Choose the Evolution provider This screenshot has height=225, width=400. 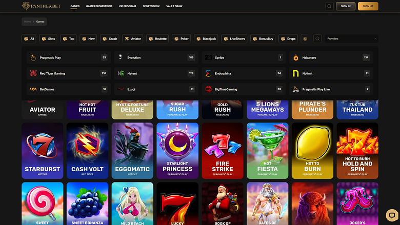point(156,57)
